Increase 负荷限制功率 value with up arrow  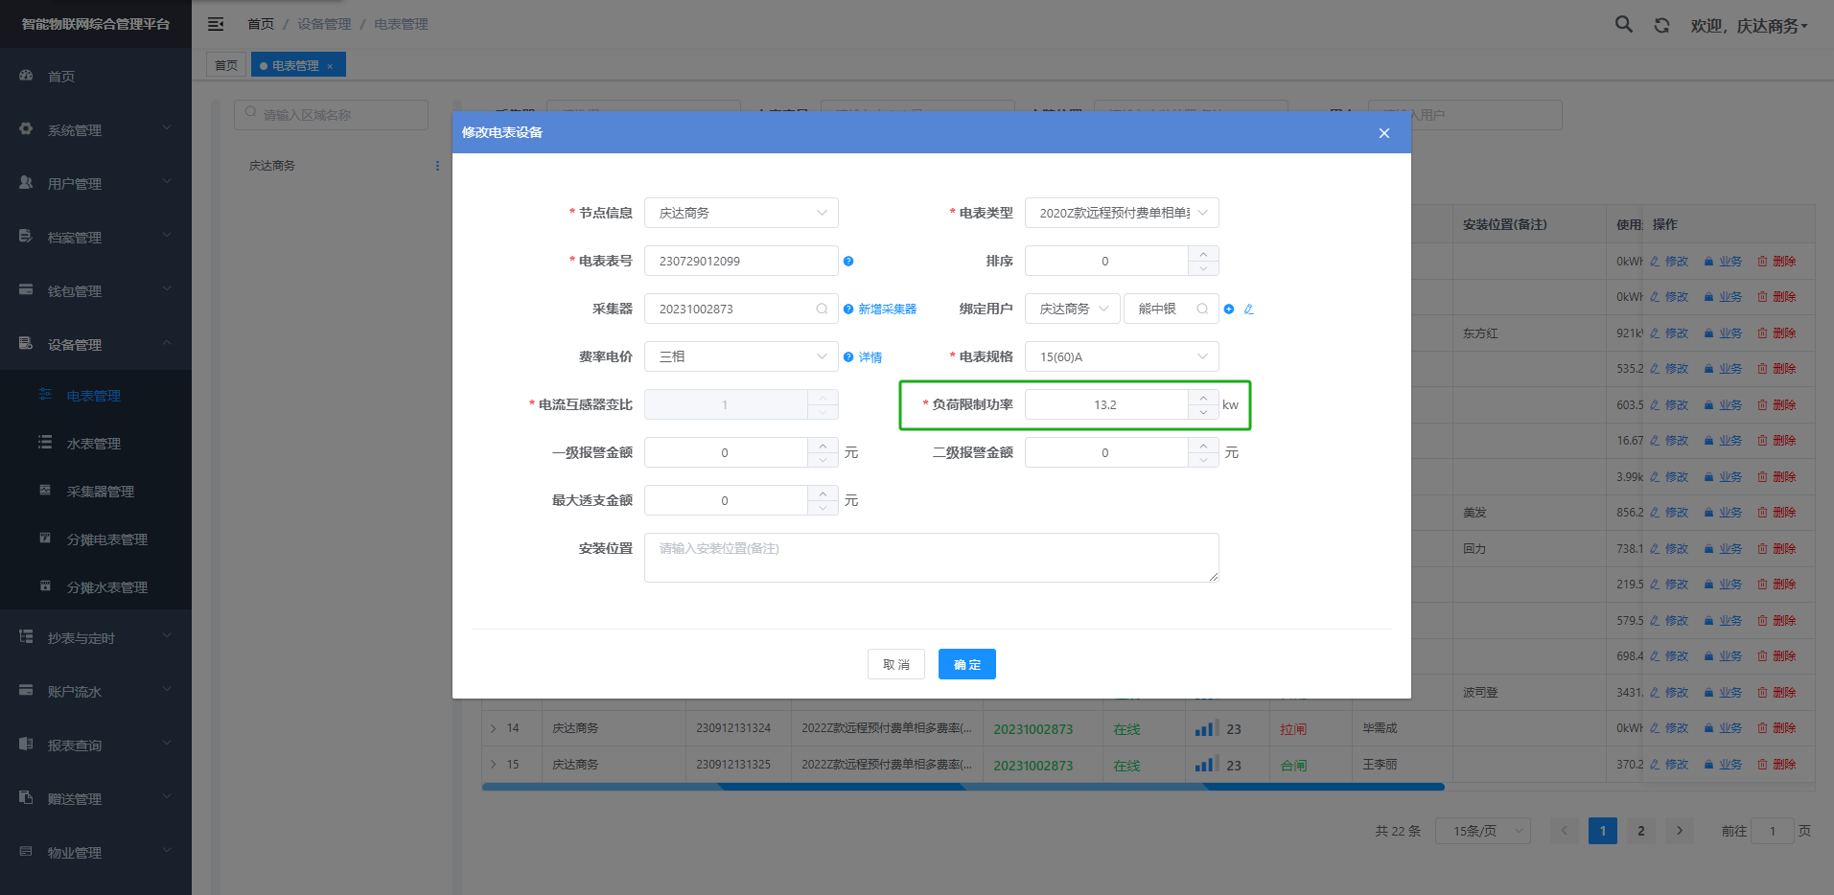pos(1203,398)
